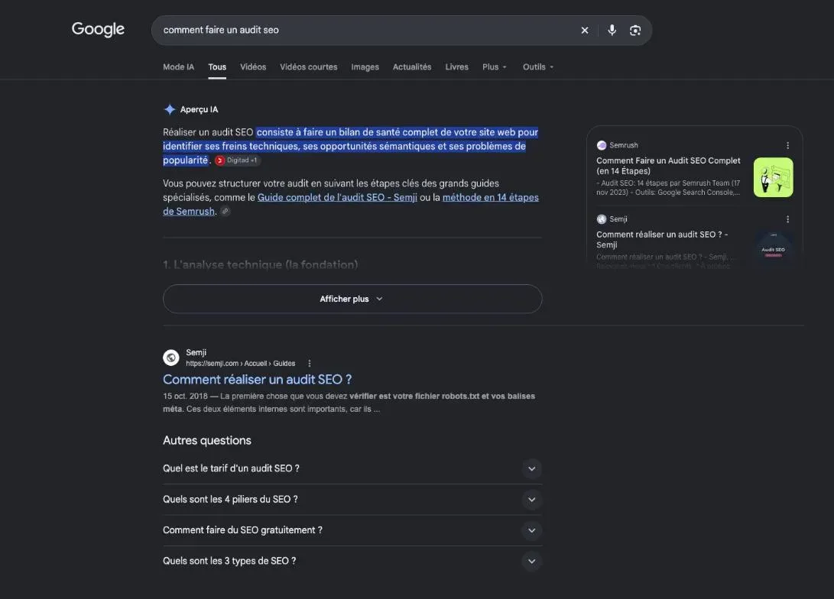Open 'Comment Faire un Audit SEO Complet' card title

pos(668,166)
